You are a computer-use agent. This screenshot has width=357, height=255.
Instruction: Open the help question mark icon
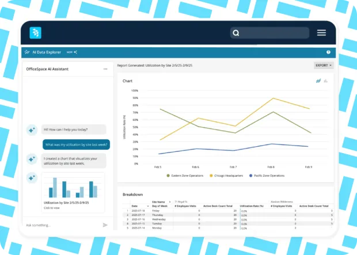coord(329,52)
